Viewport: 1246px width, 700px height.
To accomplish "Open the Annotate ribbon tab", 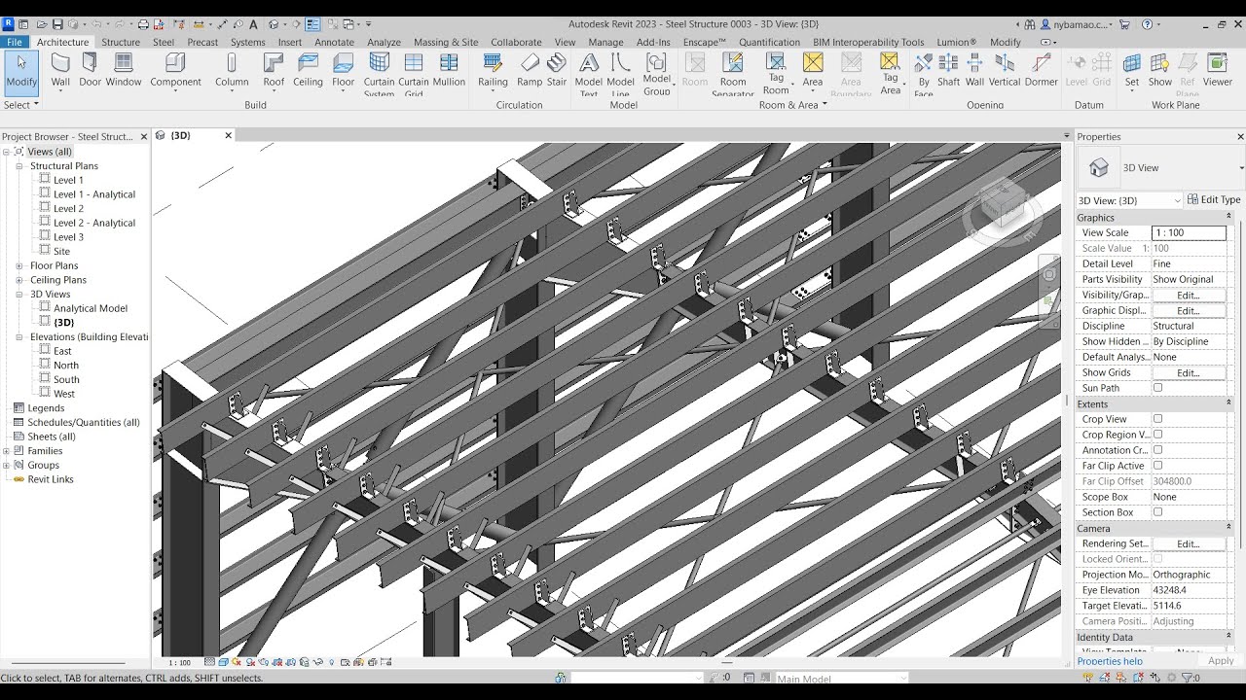I will click(x=334, y=42).
